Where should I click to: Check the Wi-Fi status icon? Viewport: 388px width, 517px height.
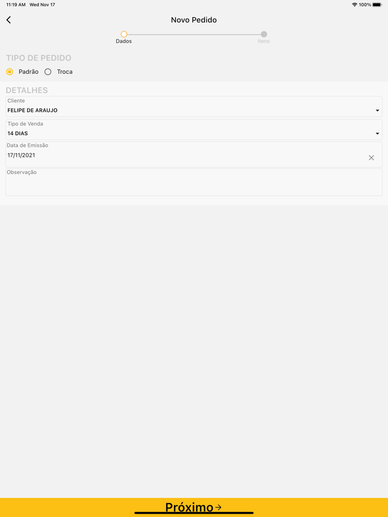click(x=354, y=5)
